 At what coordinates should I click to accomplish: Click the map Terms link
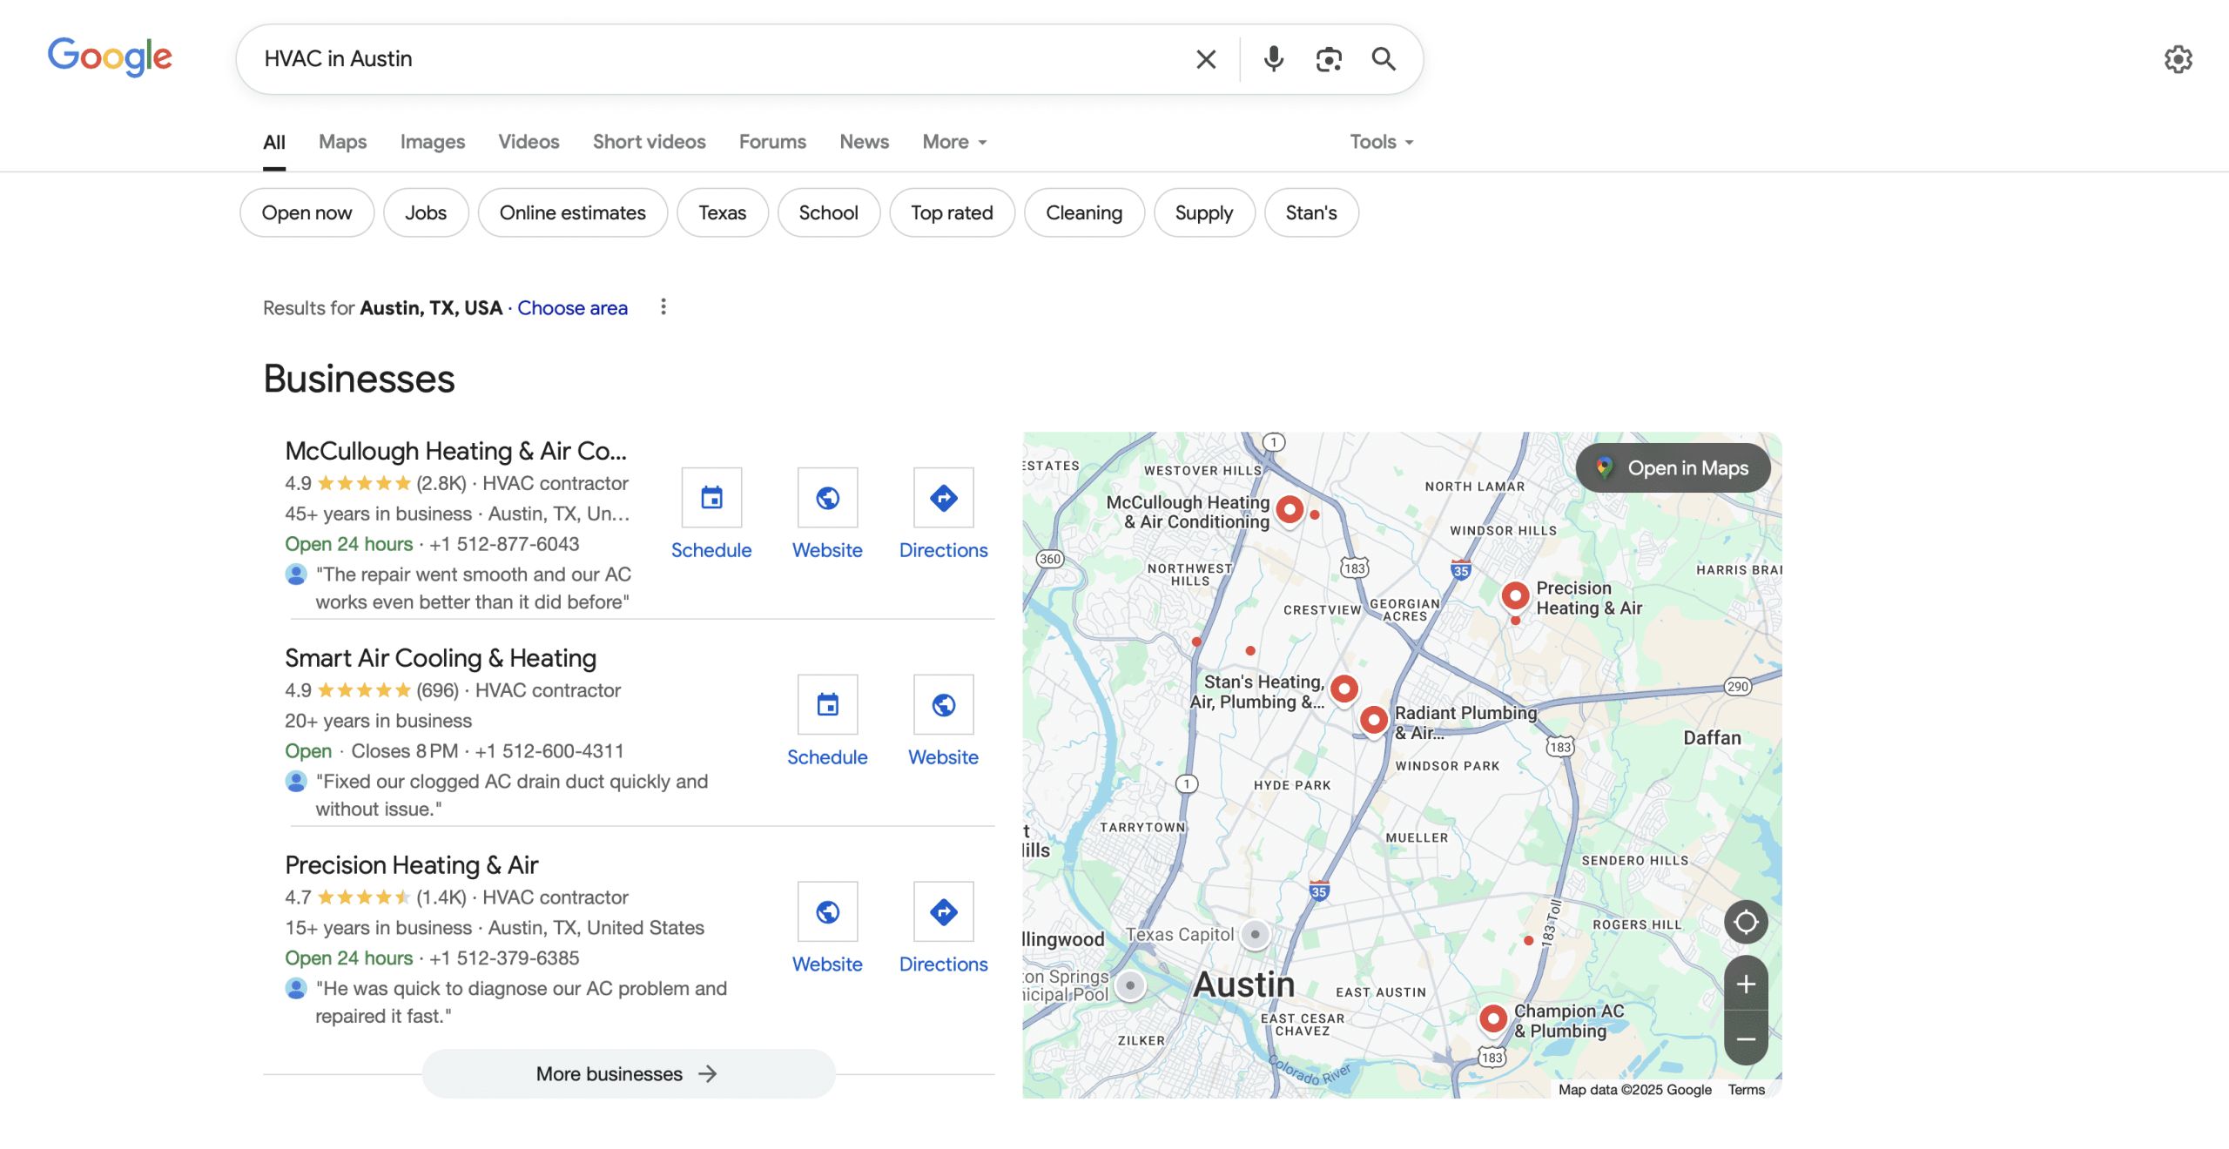point(1746,1090)
